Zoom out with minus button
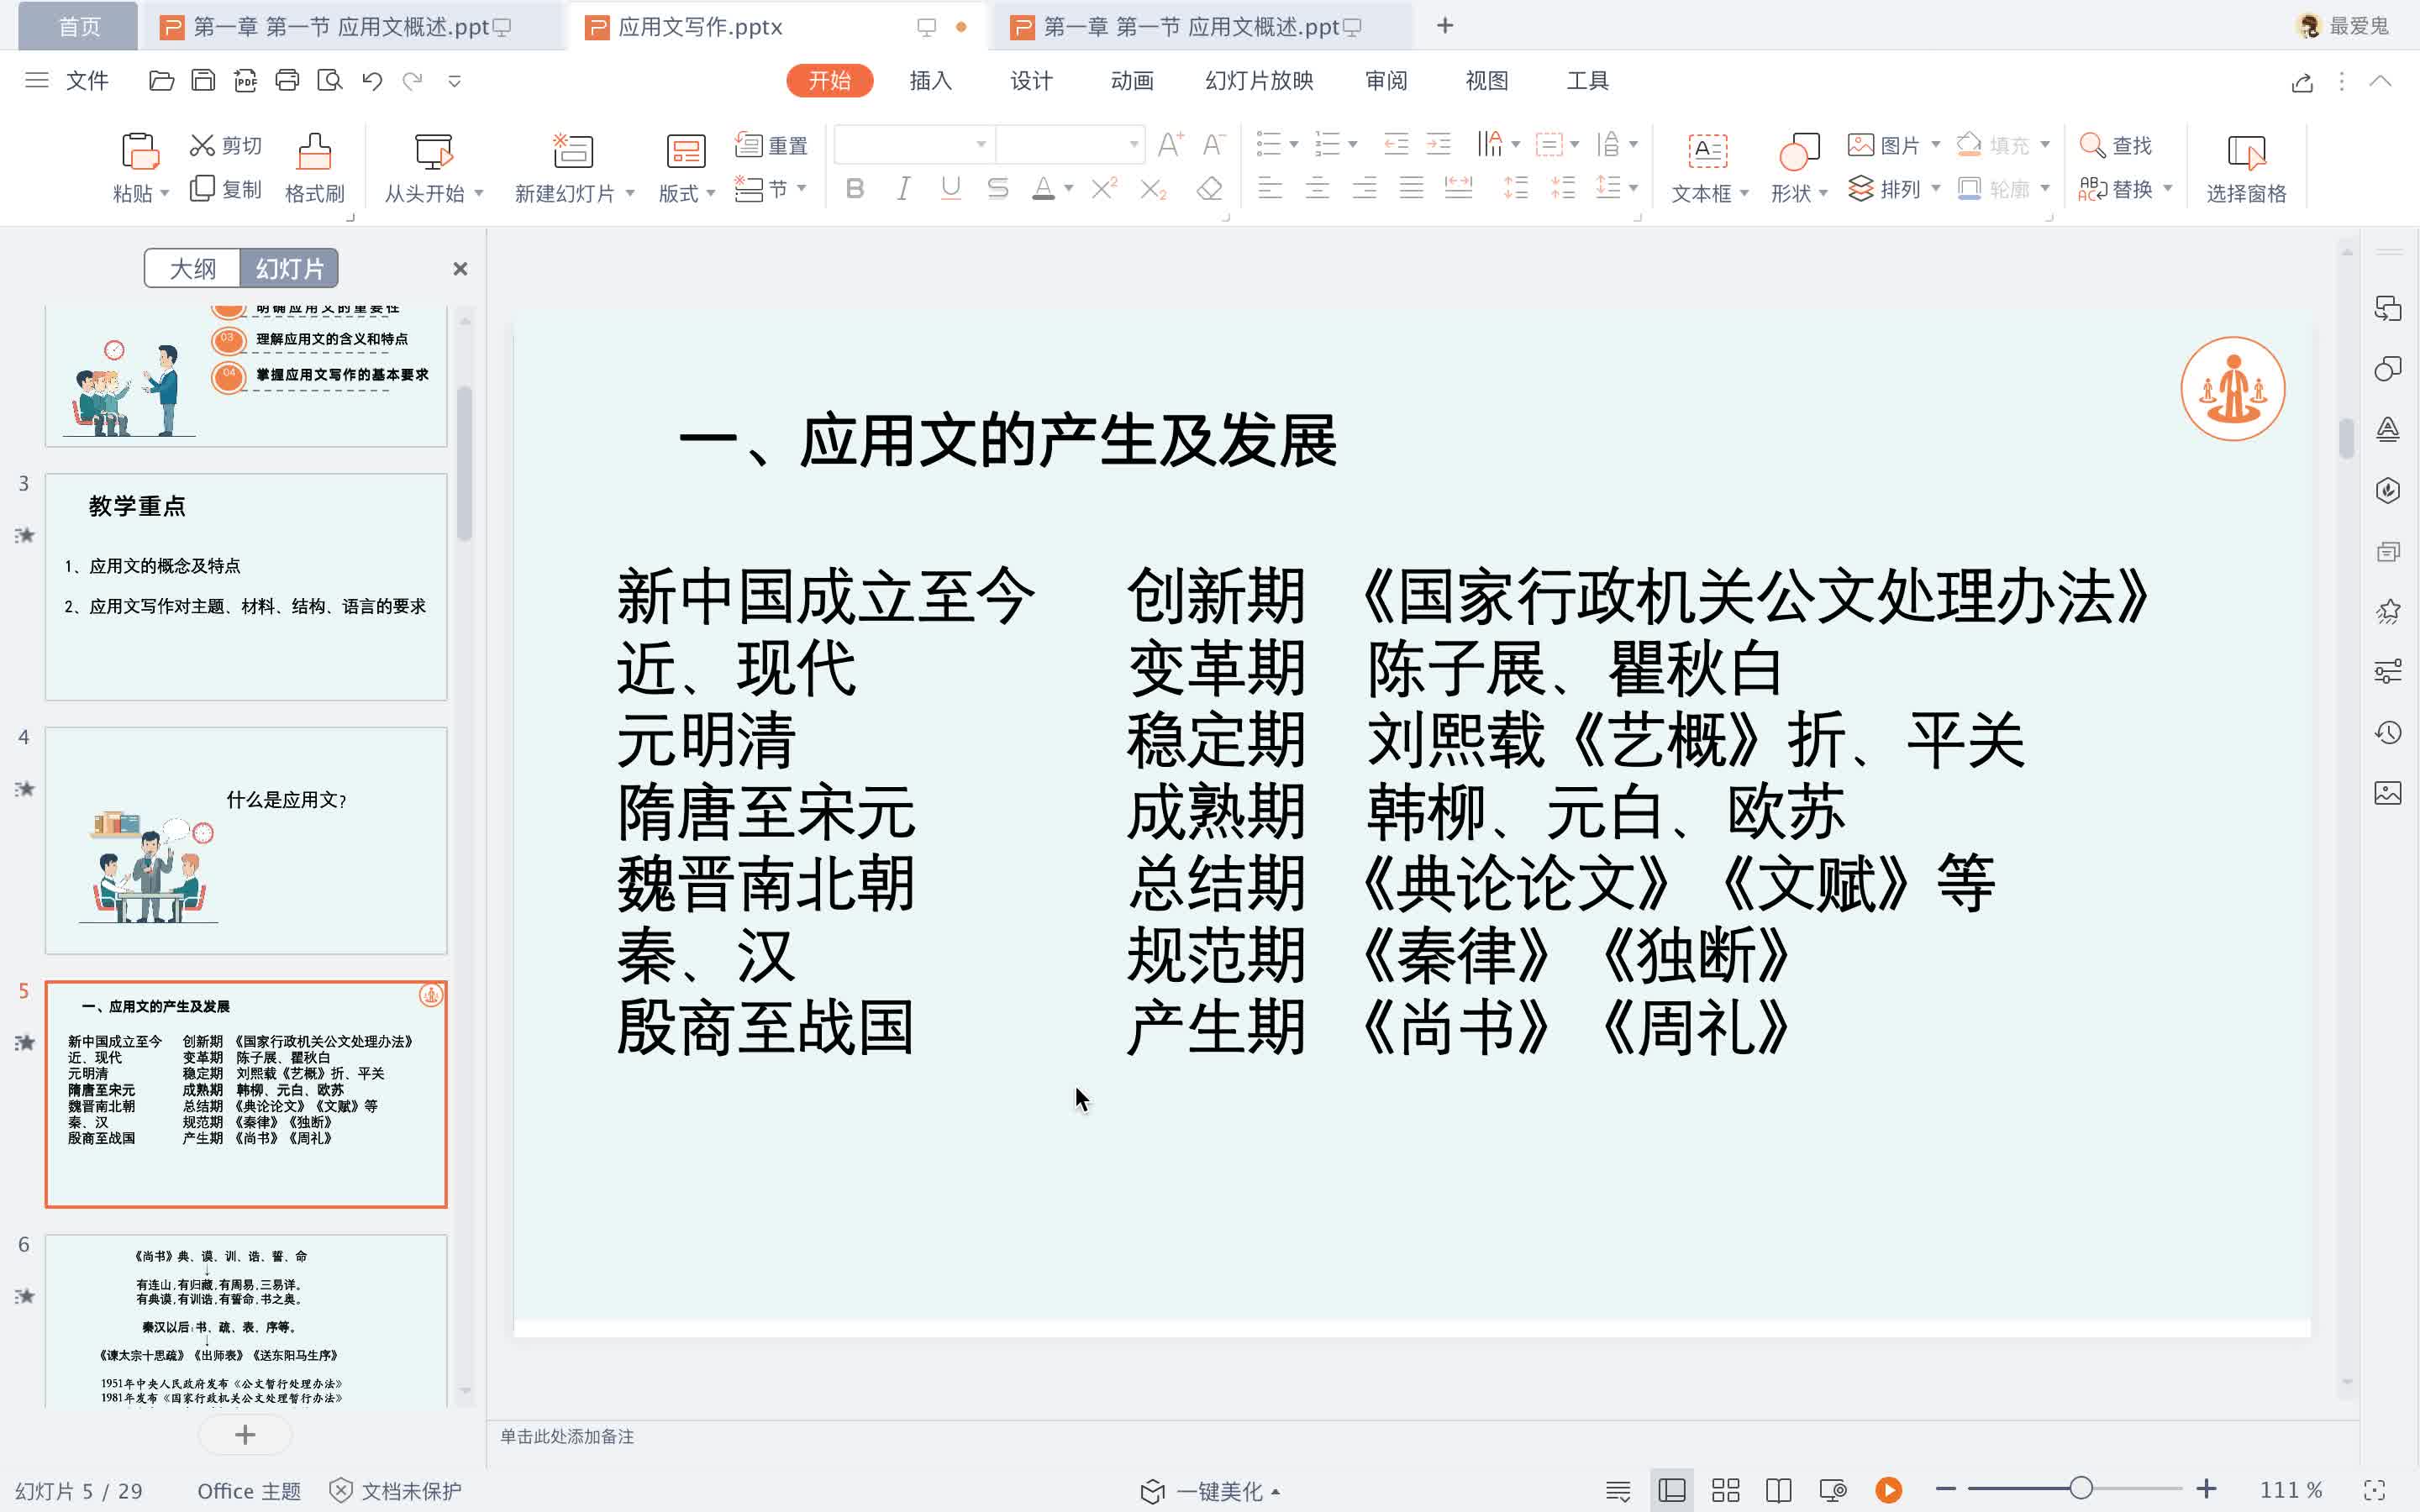This screenshot has height=1512, width=2420. tap(1945, 1489)
